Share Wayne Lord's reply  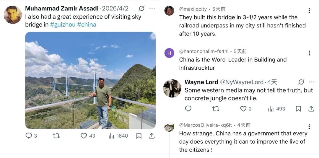[x=311, y=109]
